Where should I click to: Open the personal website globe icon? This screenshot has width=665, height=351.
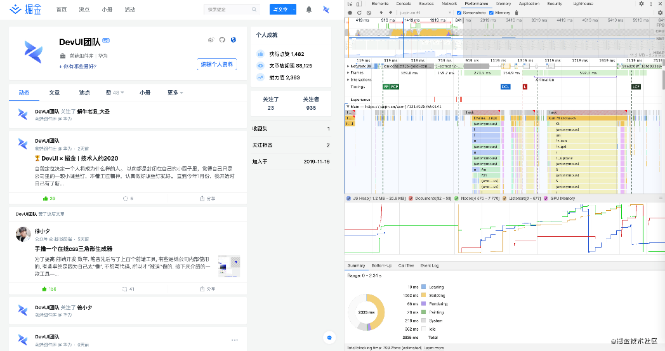[234, 40]
